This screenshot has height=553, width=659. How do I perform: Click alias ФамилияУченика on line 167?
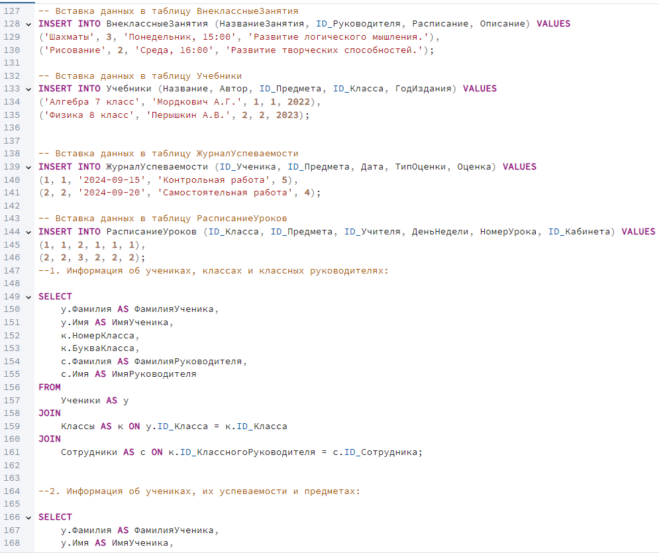[x=174, y=530]
